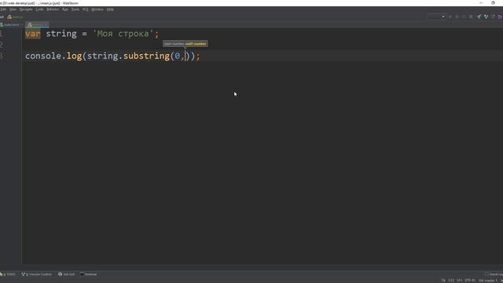Click the VCS Commit icon
The width and height of the screenshot is (503, 283).
pos(486,17)
